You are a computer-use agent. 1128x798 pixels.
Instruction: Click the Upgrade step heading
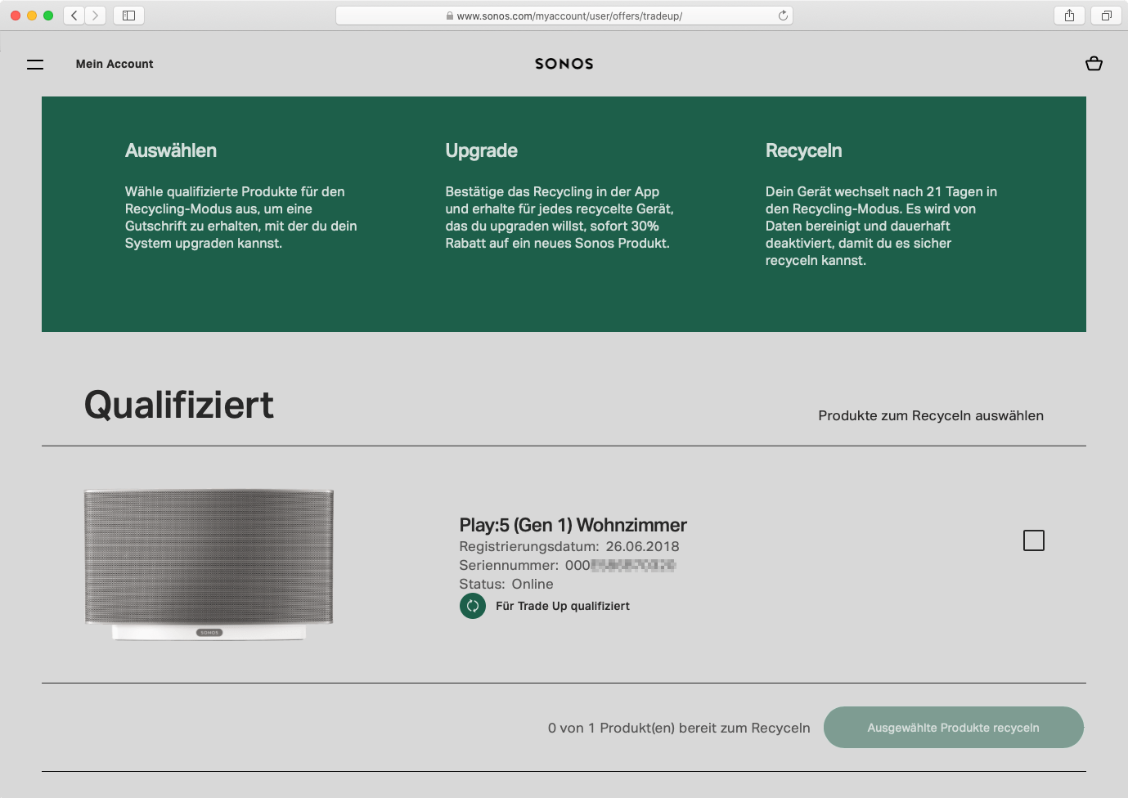[x=481, y=150]
